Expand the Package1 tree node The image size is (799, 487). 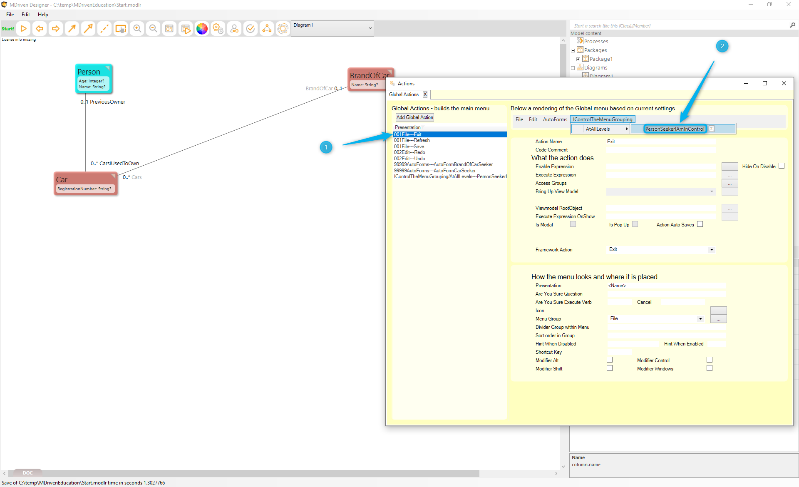(578, 59)
